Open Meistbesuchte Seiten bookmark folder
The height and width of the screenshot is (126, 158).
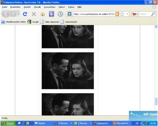click(x=13, y=22)
